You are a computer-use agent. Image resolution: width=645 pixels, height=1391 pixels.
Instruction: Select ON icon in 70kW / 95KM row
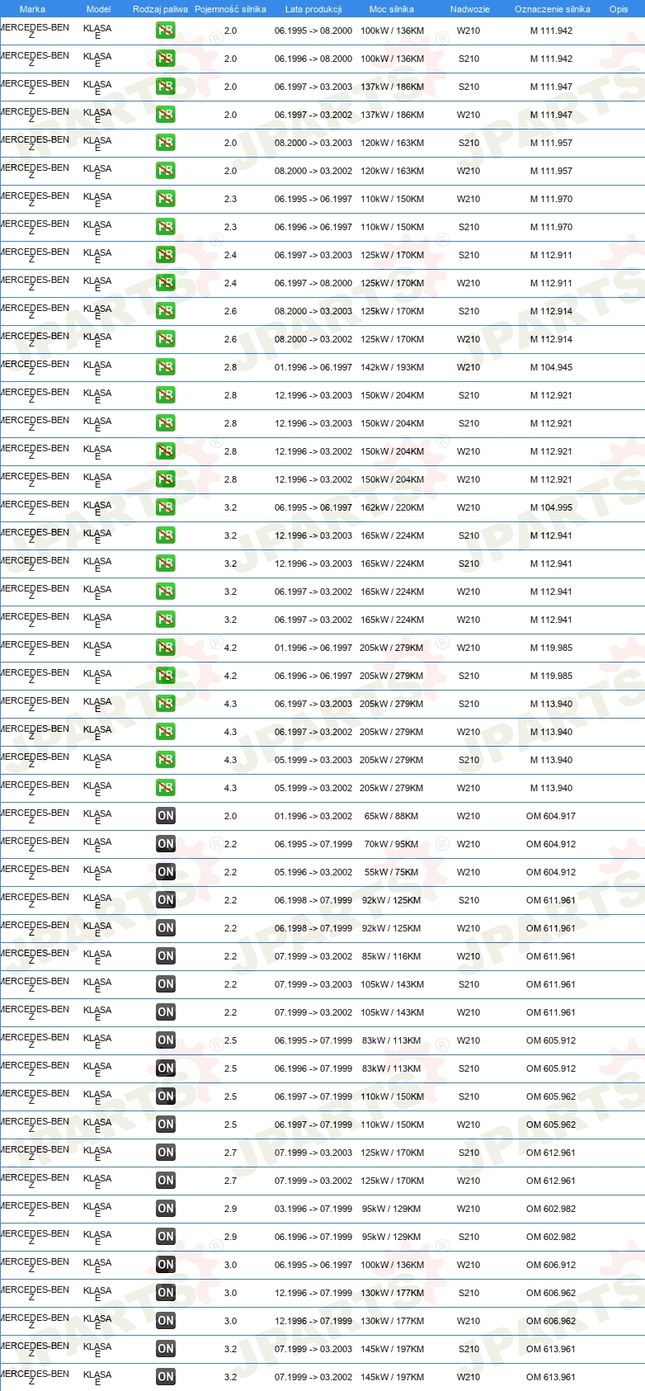[165, 844]
